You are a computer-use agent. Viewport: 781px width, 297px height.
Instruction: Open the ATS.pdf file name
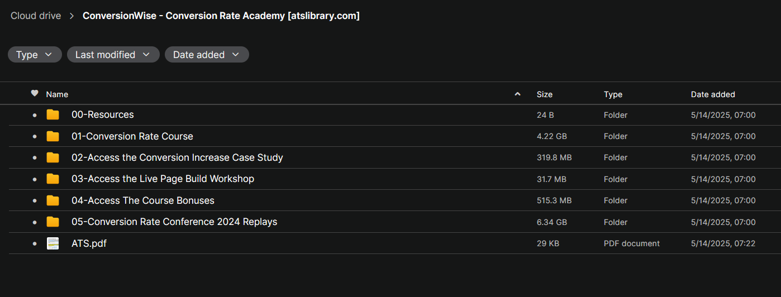(89, 243)
